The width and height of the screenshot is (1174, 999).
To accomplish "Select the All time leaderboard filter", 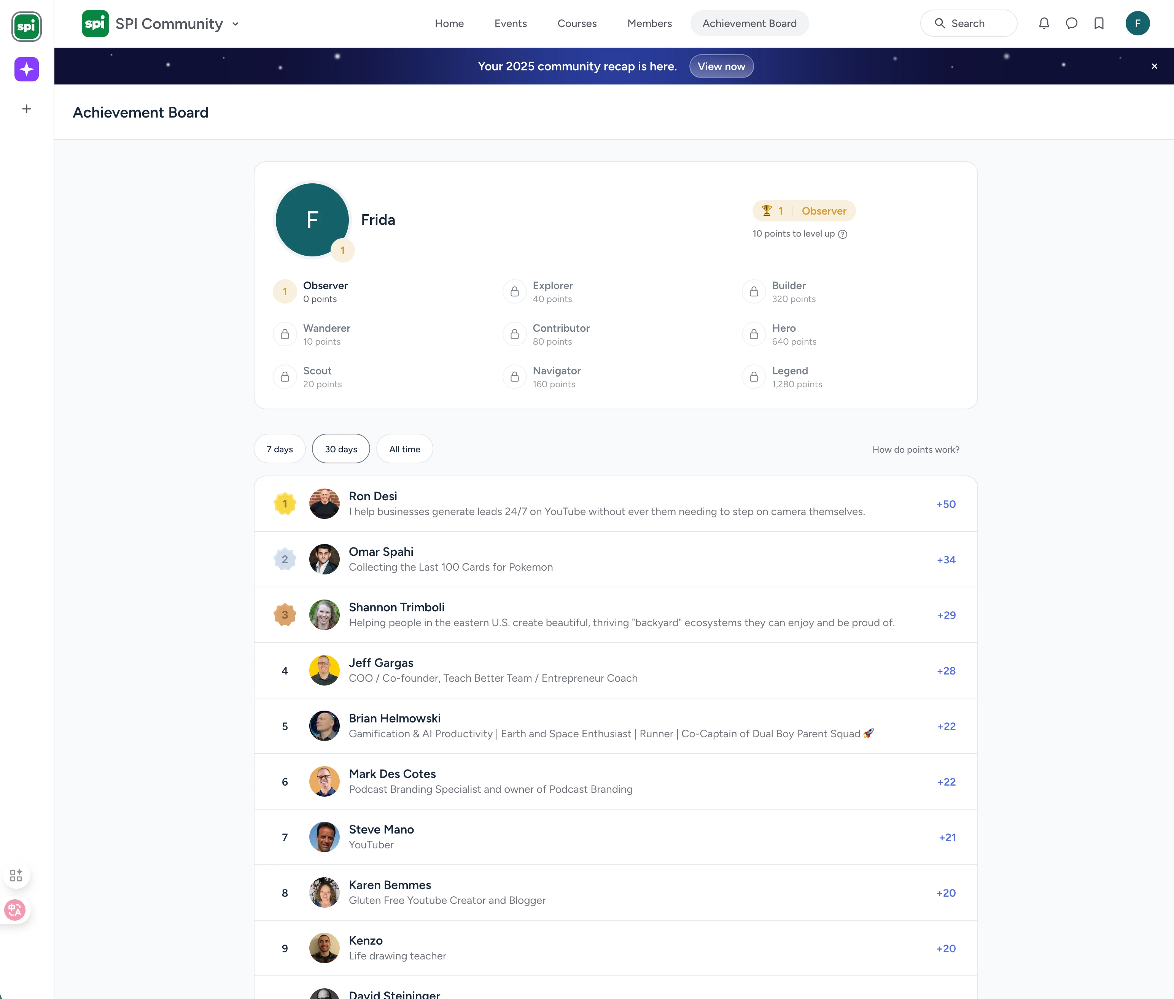I will [404, 449].
